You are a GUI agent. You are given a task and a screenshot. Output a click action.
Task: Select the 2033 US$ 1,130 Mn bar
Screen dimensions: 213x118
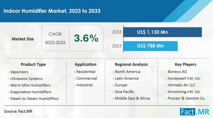point(163,32)
